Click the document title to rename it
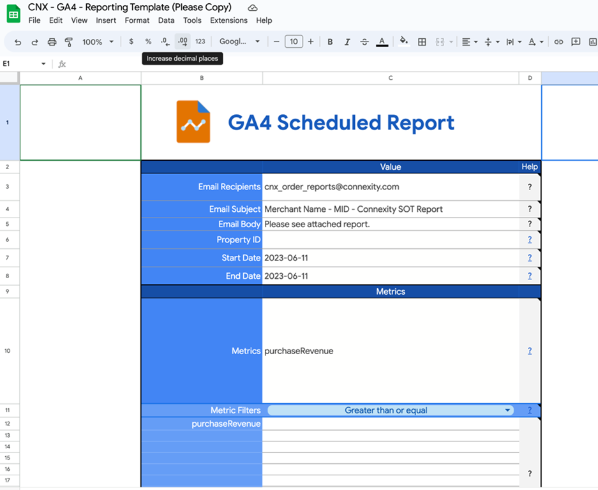 [x=130, y=7]
